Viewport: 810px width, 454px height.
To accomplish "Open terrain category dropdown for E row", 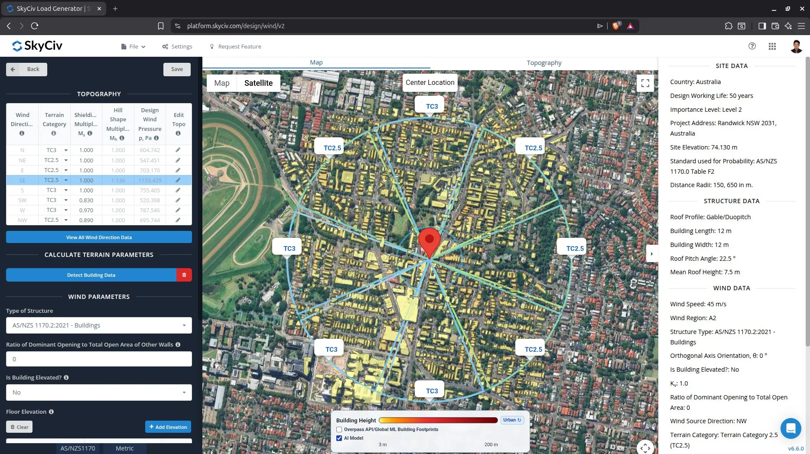I will click(x=66, y=170).
